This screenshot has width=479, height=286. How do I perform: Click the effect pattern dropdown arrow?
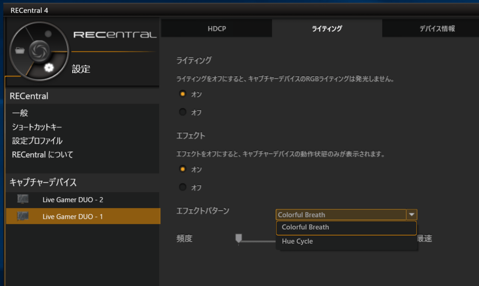(411, 215)
